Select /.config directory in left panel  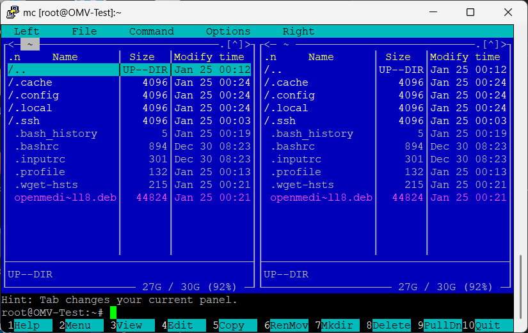pyautogui.click(x=129, y=95)
